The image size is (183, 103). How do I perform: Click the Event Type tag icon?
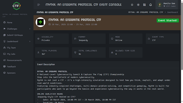(149, 39)
